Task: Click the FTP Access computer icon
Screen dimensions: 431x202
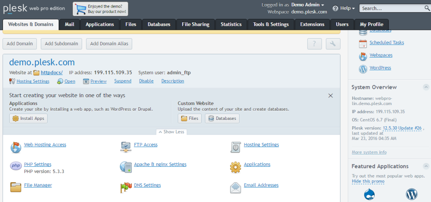Action: click(126, 147)
